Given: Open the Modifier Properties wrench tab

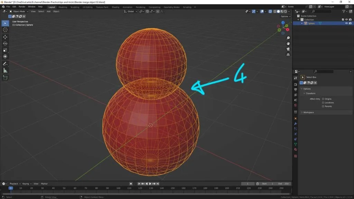Looking at the screenshot, I should [x=295, y=123].
